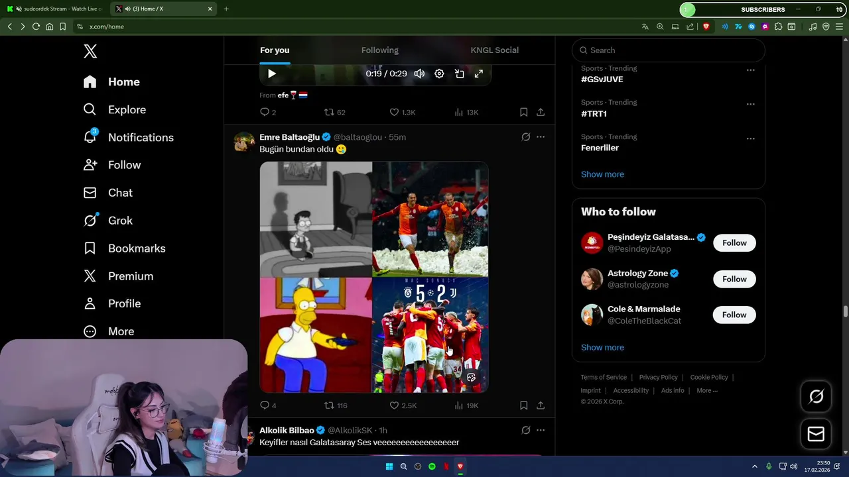Open the floating Grok button
Image resolution: width=849 pixels, height=477 pixels.
tap(816, 397)
